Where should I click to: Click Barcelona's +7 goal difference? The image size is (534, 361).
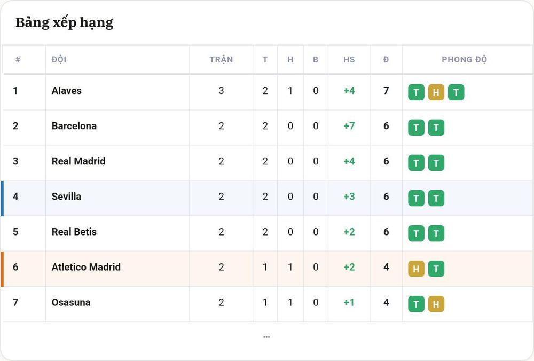click(349, 126)
